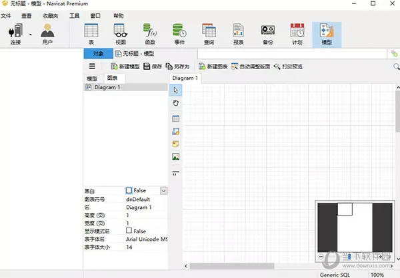The height and width of the screenshot is (278, 400).
Task: Select the sticky note tool
Action: click(175, 144)
